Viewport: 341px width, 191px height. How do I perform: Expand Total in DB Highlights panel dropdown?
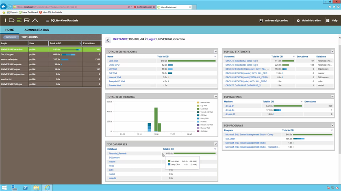point(215,52)
